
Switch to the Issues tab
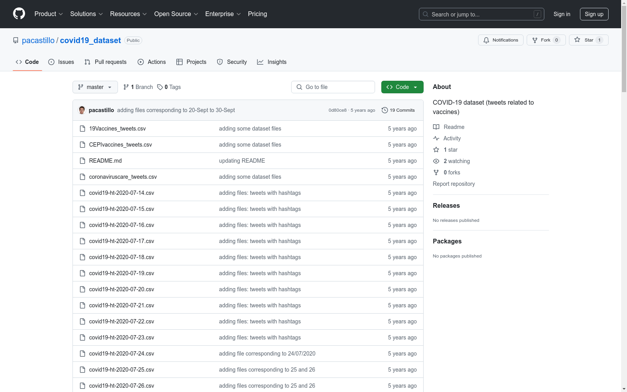(61, 62)
